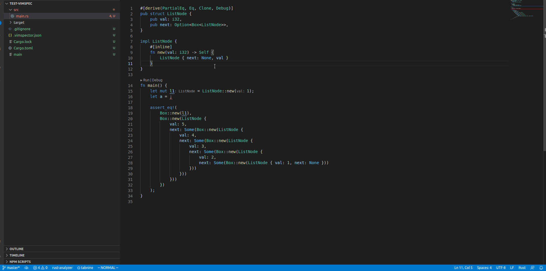The image size is (546, 271).
Task: Collapse the src folder
Action: click(10, 10)
